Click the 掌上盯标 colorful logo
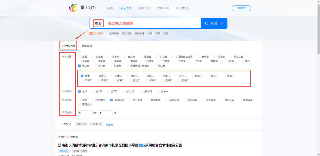 (73, 8)
